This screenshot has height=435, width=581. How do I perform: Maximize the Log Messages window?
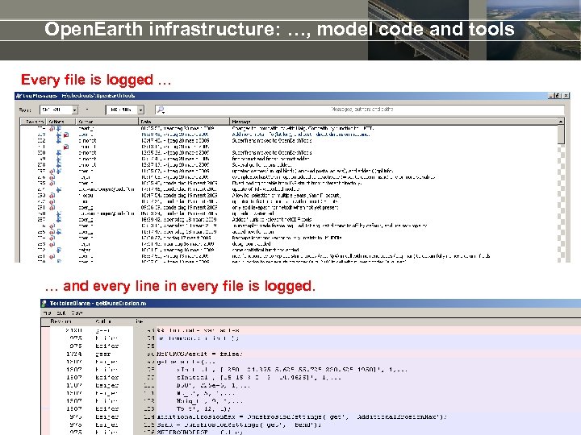pyautogui.click(x=558, y=96)
